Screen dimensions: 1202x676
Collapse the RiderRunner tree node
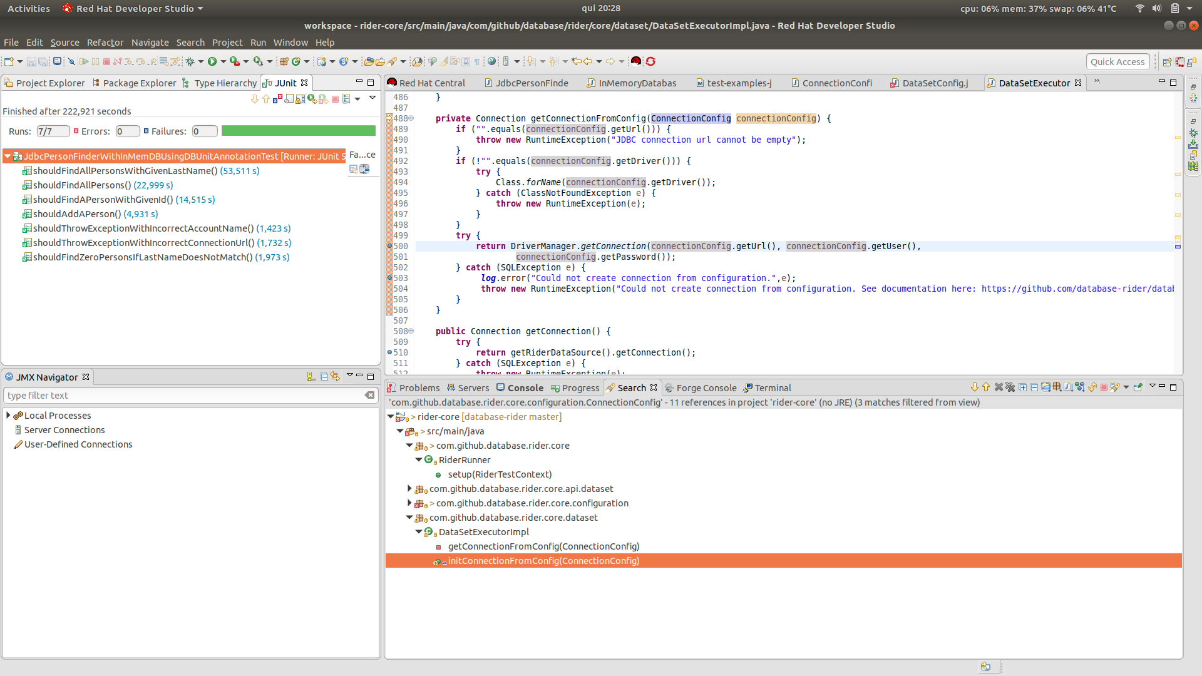pos(419,460)
